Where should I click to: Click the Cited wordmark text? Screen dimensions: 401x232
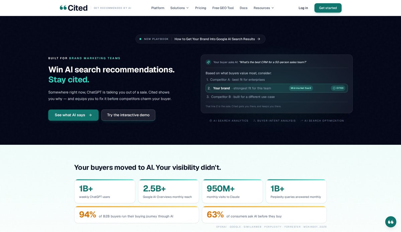[x=78, y=8]
